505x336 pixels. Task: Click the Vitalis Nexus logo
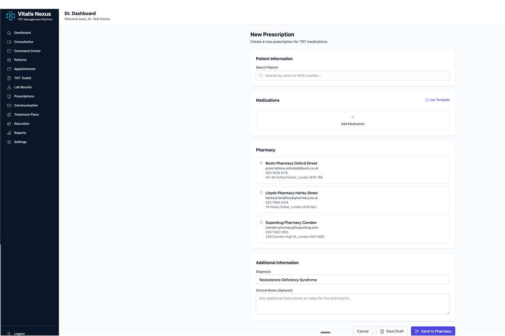pyautogui.click(x=10, y=16)
